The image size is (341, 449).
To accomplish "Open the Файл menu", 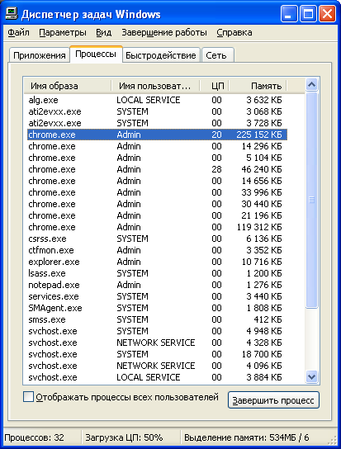I will [18, 33].
